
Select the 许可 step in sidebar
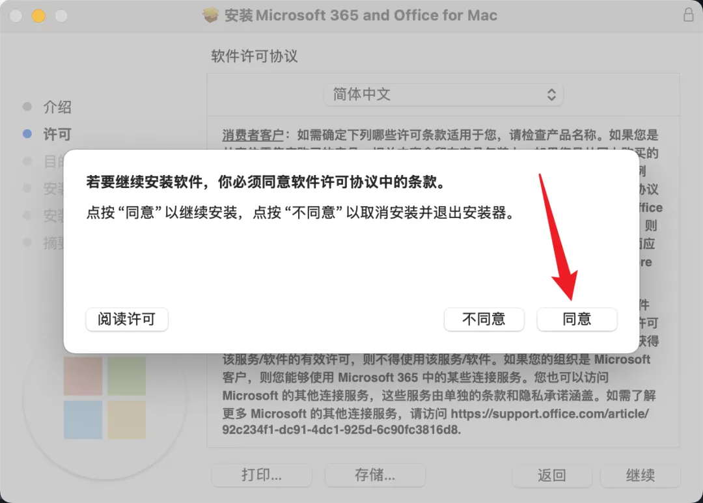(x=57, y=133)
